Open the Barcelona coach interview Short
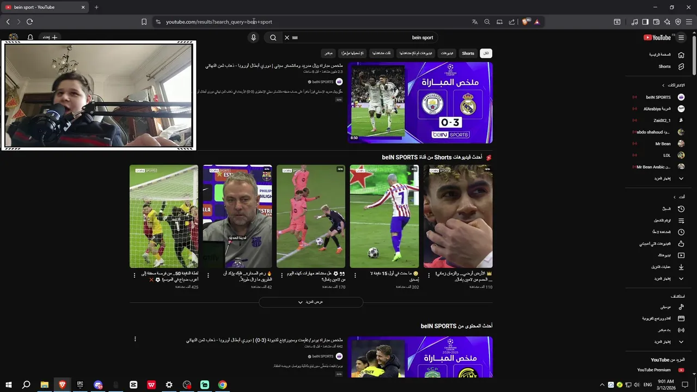This screenshot has height=392, width=697. pos(237,216)
